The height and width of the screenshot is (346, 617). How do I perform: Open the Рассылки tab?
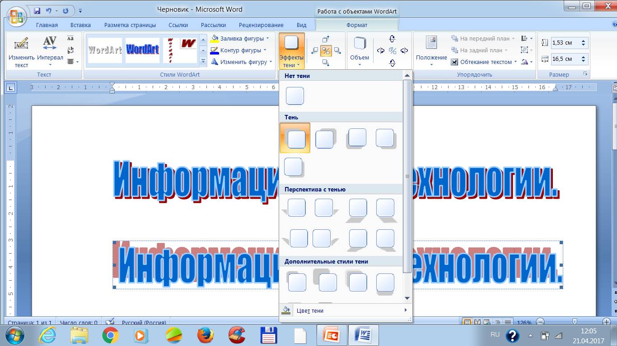214,25
